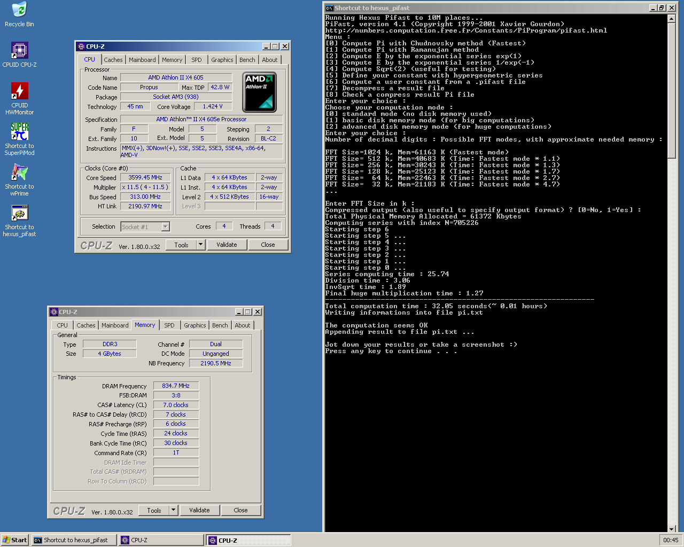Expand the Socket #1 selection dropdown
The height and width of the screenshot is (547, 684).
tap(165, 226)
